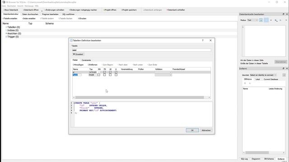This screenshot has width=289, height=162.
Task: Open the Kollation dropdown of the id row
Action: pyautogui.click(x=163, y=72)
